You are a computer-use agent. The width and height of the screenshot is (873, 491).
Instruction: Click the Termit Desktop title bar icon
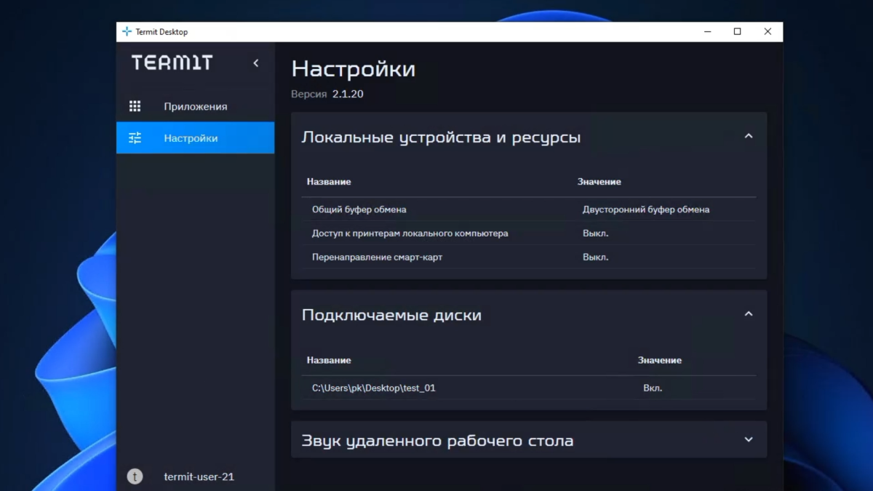(127, 32)
